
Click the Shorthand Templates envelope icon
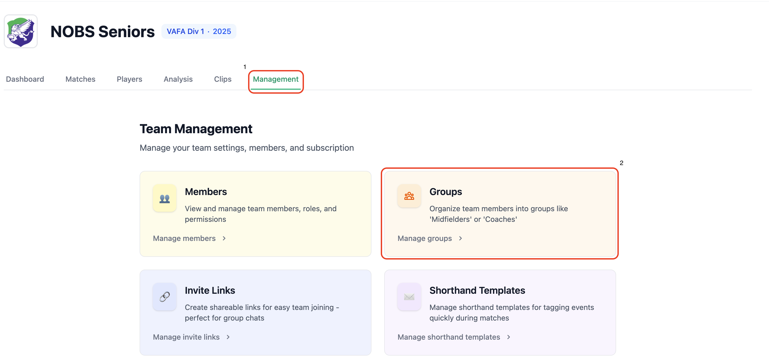(x=409, y=297)
